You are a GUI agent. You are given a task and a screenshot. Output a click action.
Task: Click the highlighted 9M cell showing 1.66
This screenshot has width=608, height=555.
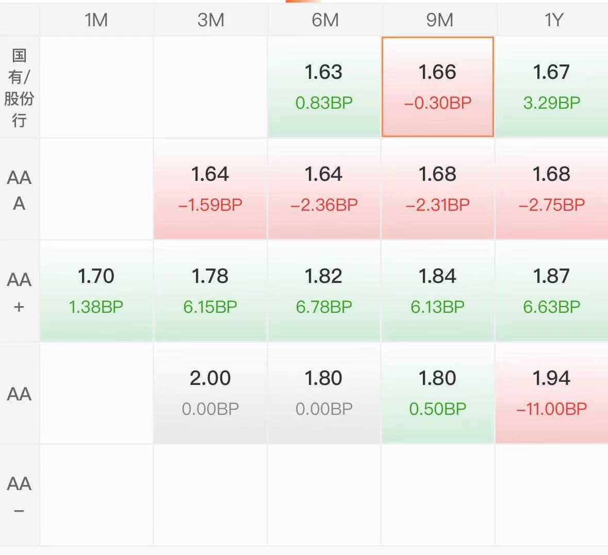(438, 87)
